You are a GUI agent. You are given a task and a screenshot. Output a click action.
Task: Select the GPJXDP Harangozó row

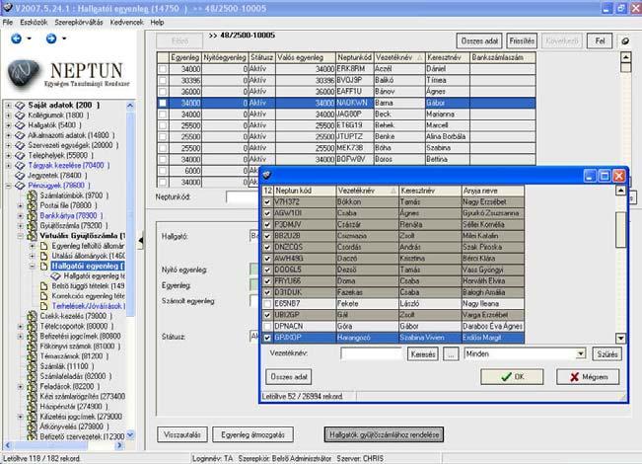[x=393, y=338]
